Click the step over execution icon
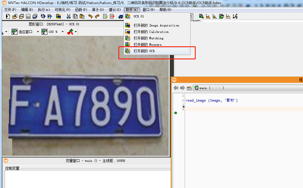 point(50,16)
